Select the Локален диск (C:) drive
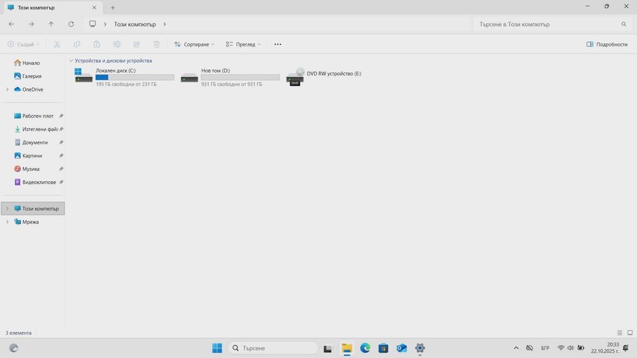The image size is (637, 358). pyautogui.click(x=124, y=77)
